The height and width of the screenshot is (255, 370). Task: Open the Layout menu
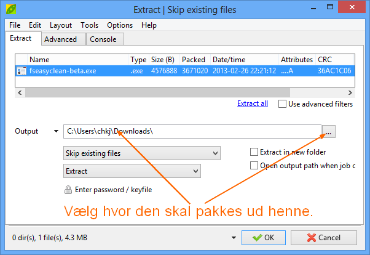click(61, 25)
